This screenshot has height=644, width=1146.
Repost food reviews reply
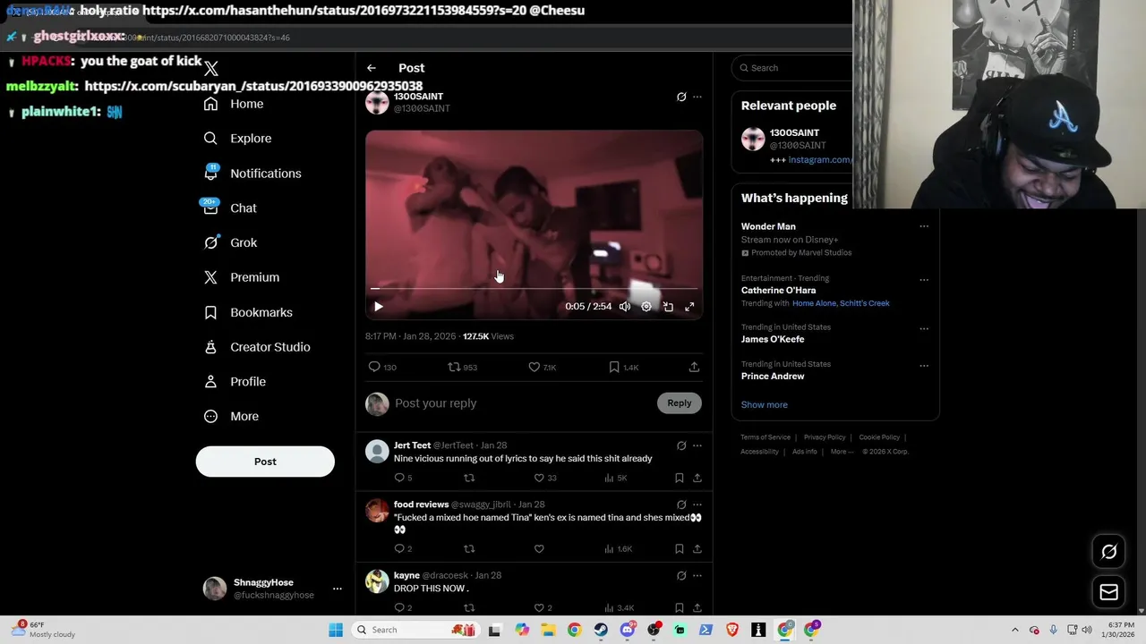click(469, 549)
